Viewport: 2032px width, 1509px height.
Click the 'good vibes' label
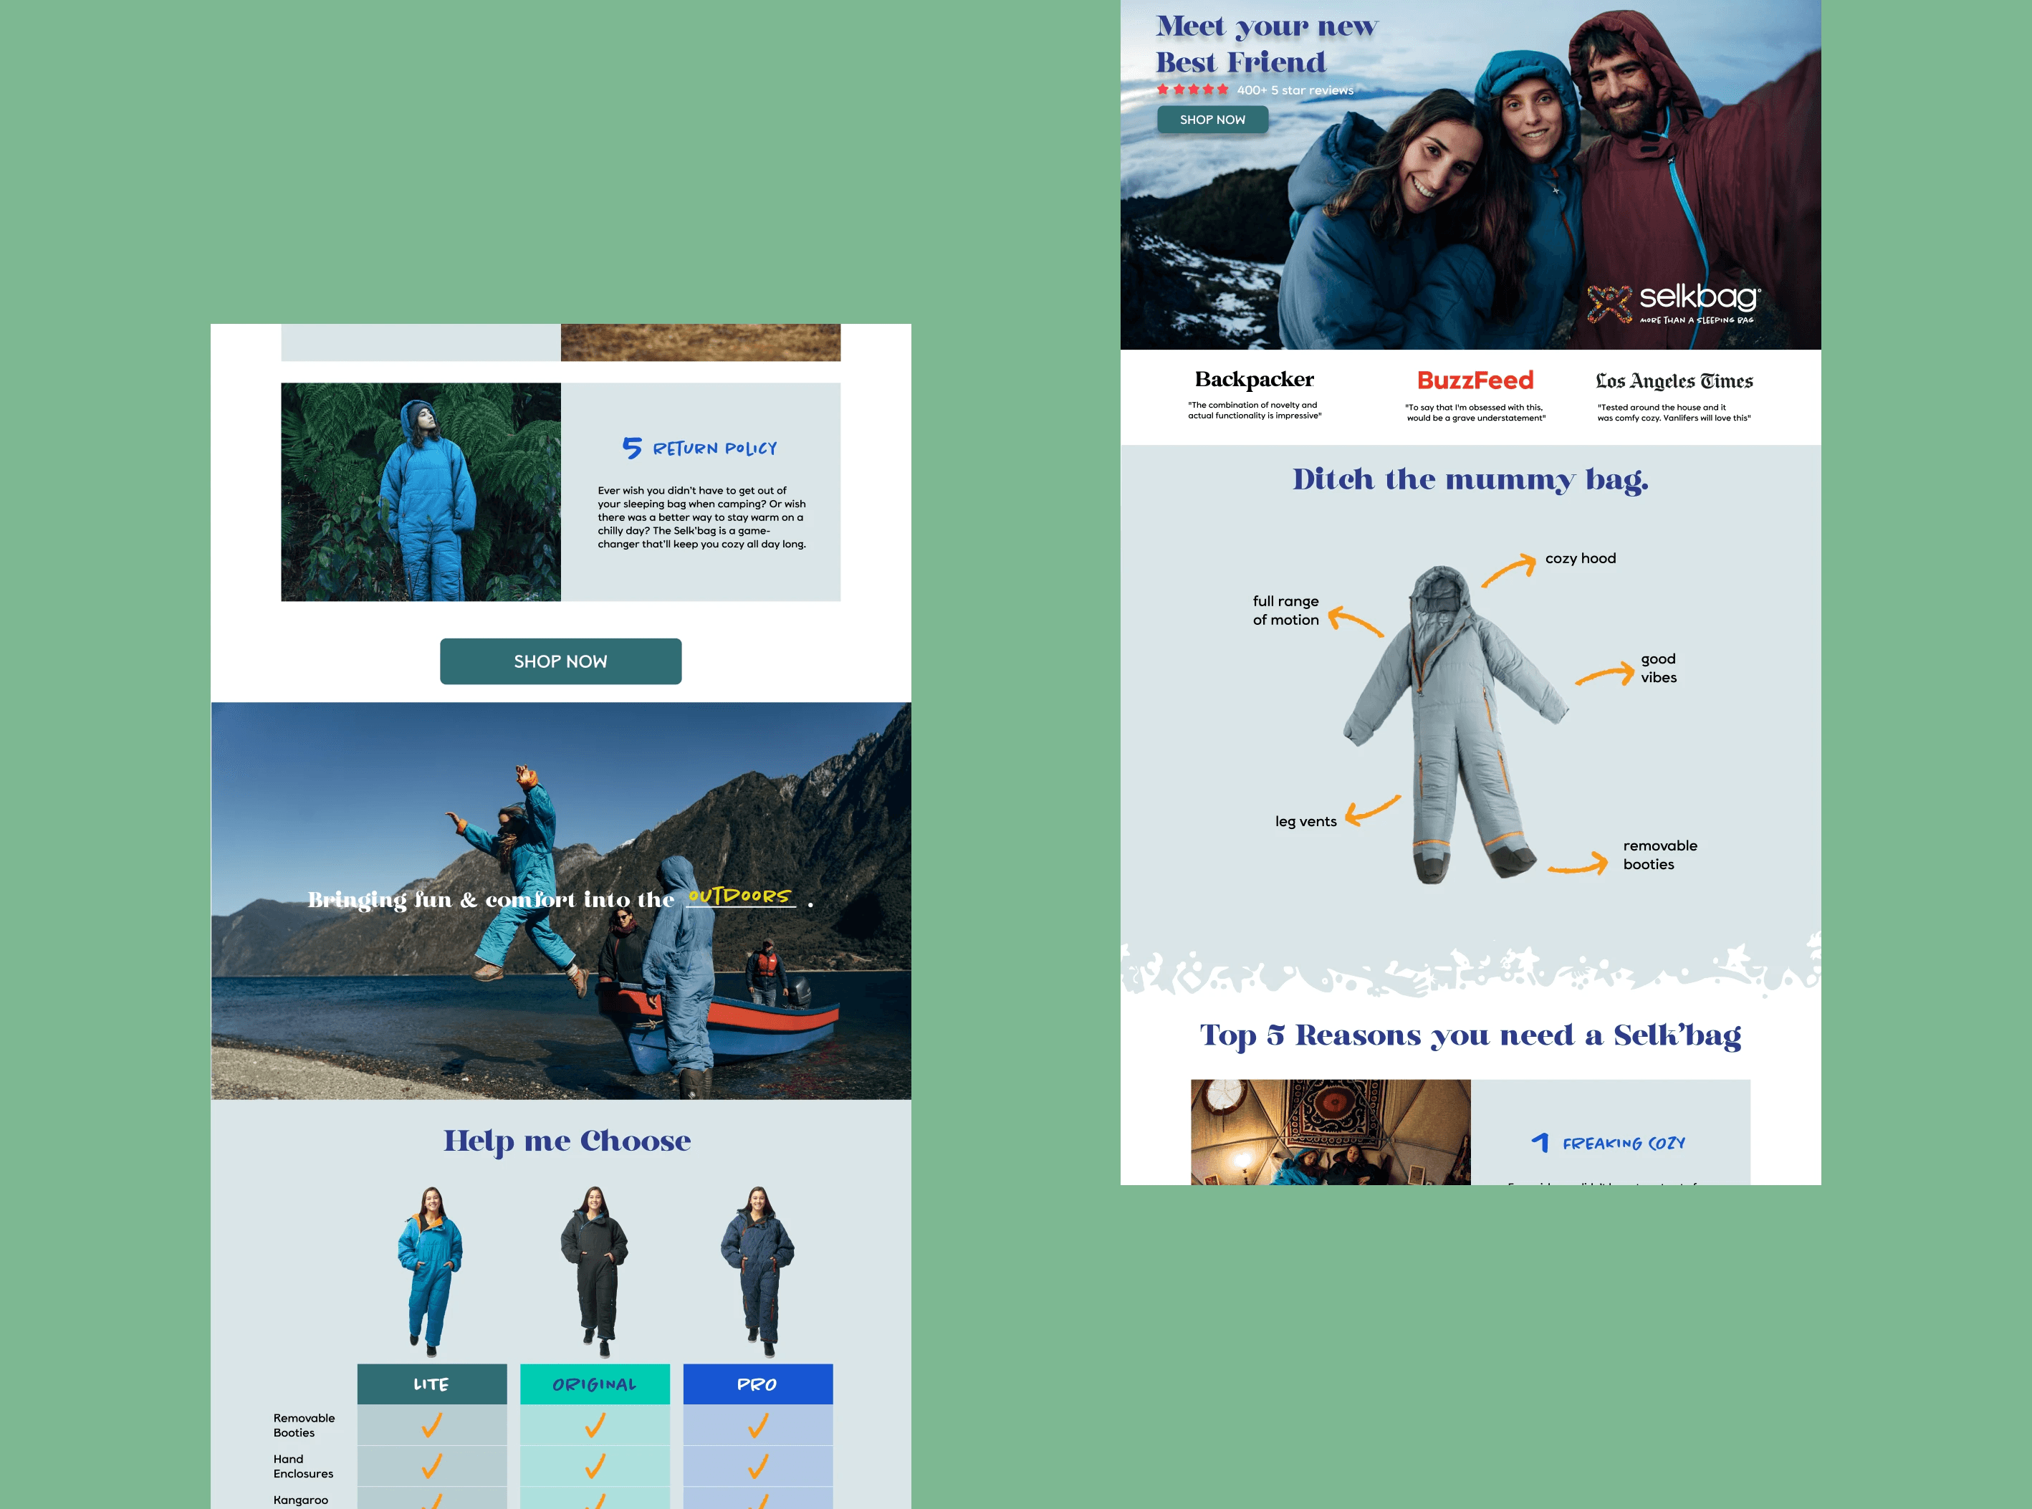point(1659,668)
